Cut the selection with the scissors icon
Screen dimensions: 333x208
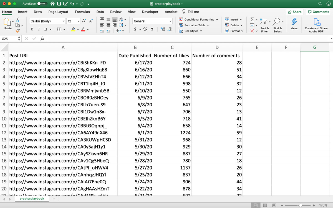18,20
